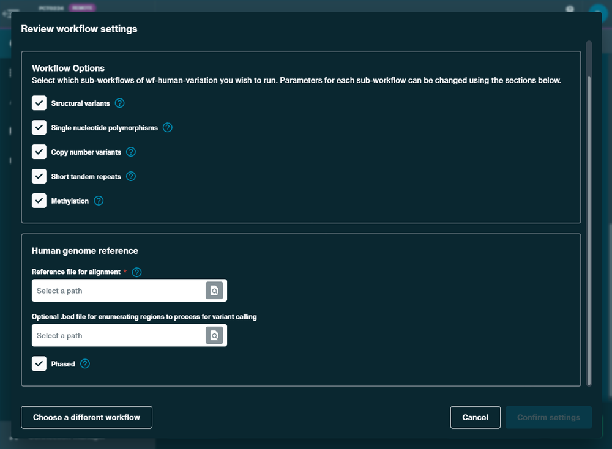Choose a different workflow

(x=87, y=417)
